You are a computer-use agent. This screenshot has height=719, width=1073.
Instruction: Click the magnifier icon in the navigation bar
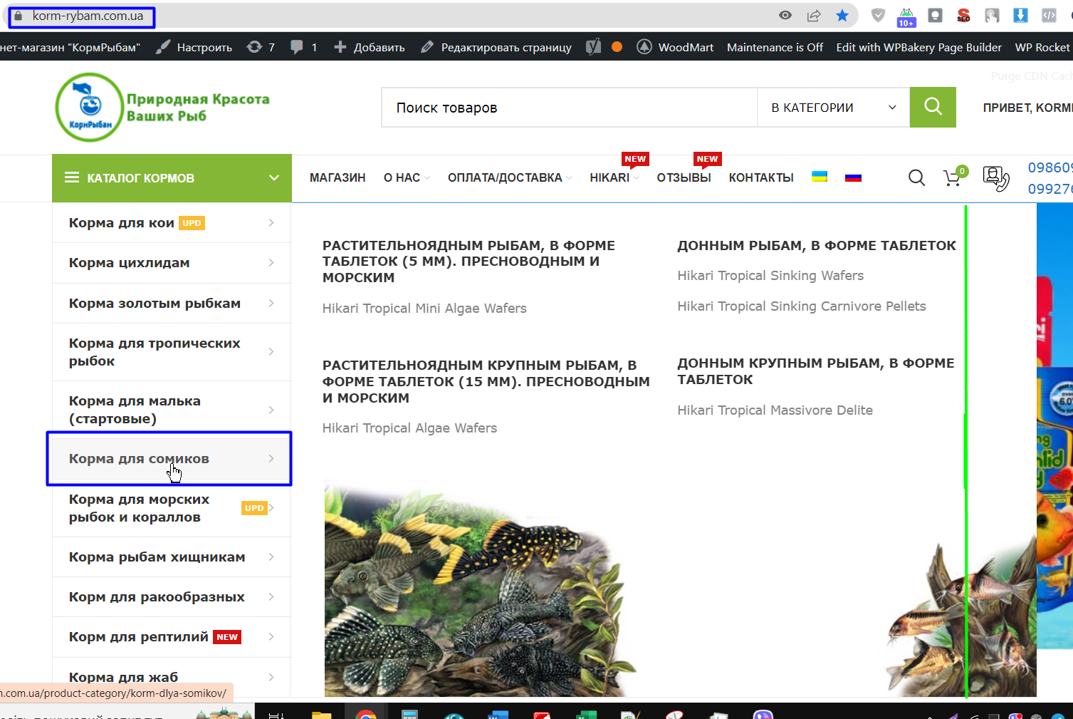[x=916, y=177]
